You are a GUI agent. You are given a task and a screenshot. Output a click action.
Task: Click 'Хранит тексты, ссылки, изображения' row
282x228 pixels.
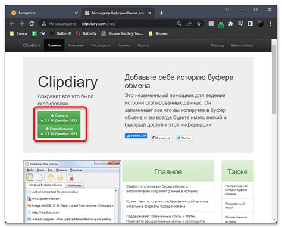coord(168,204)
